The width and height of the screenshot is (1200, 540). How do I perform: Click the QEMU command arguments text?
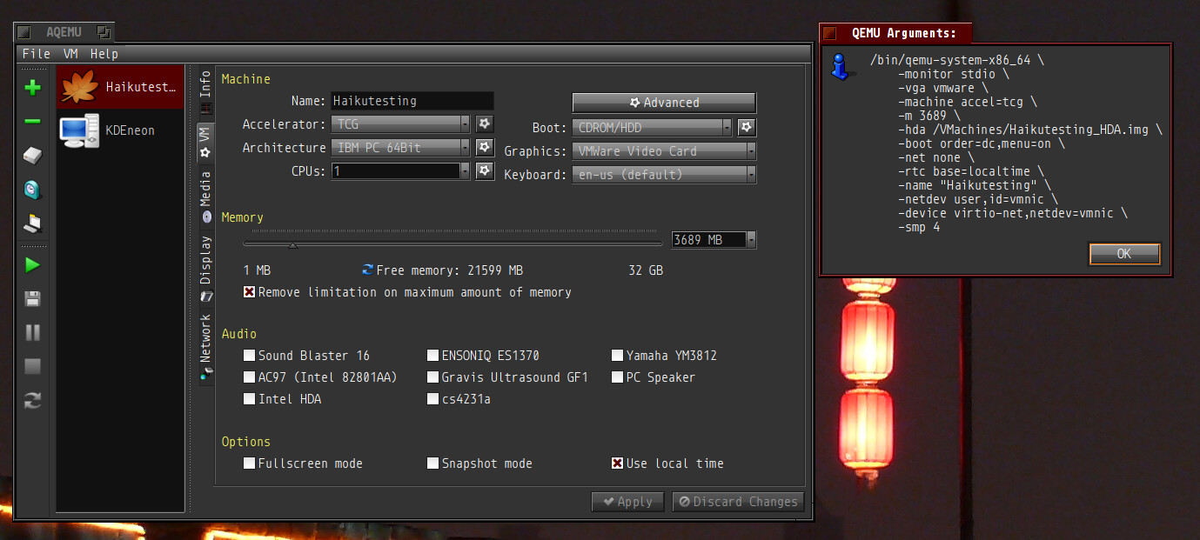pyautogui.click(x=1016, y=143)
